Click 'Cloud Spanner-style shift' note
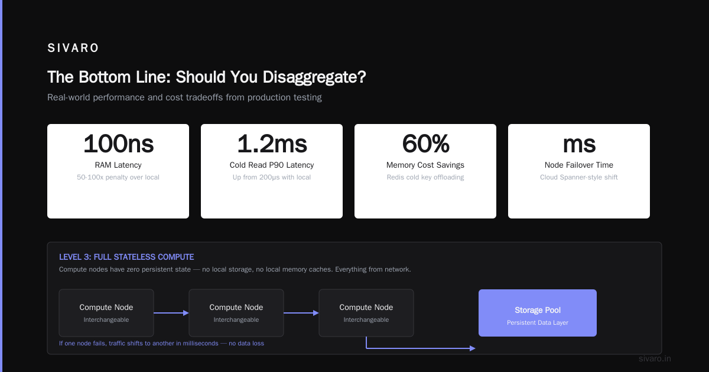This screenshot has width=709, height=372. tap(579, 177)
